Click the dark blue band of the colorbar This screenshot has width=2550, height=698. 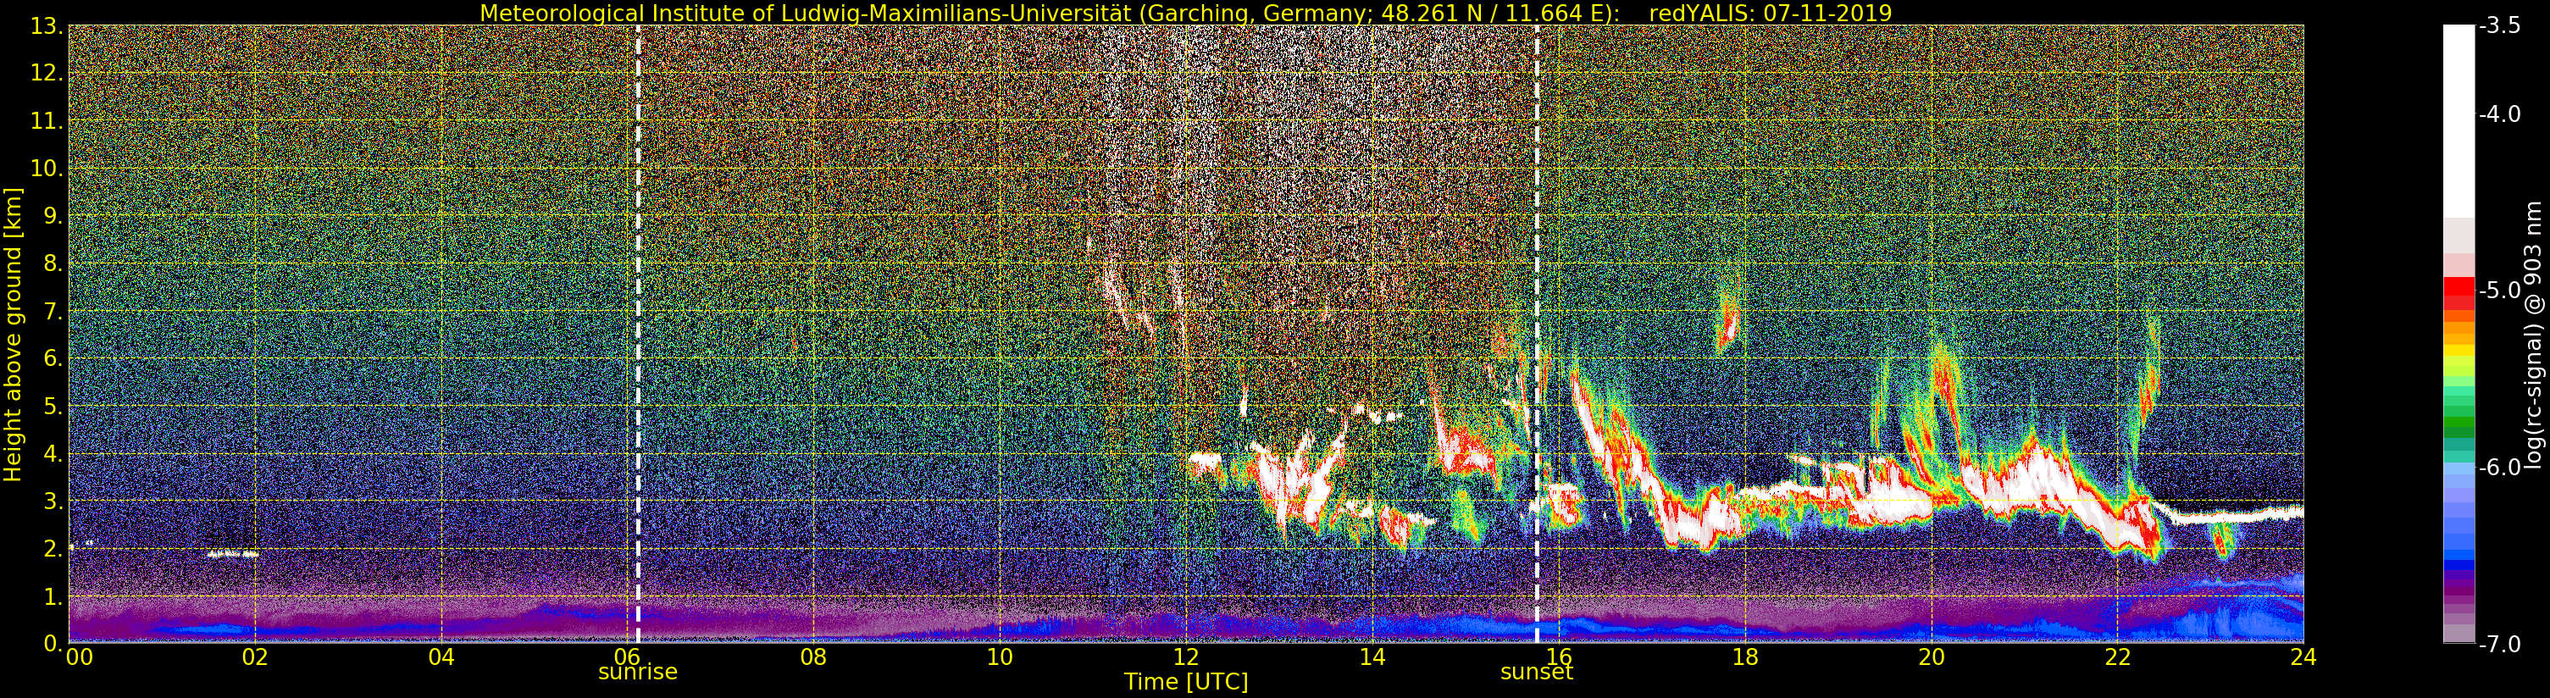[x=2458, y=567]
